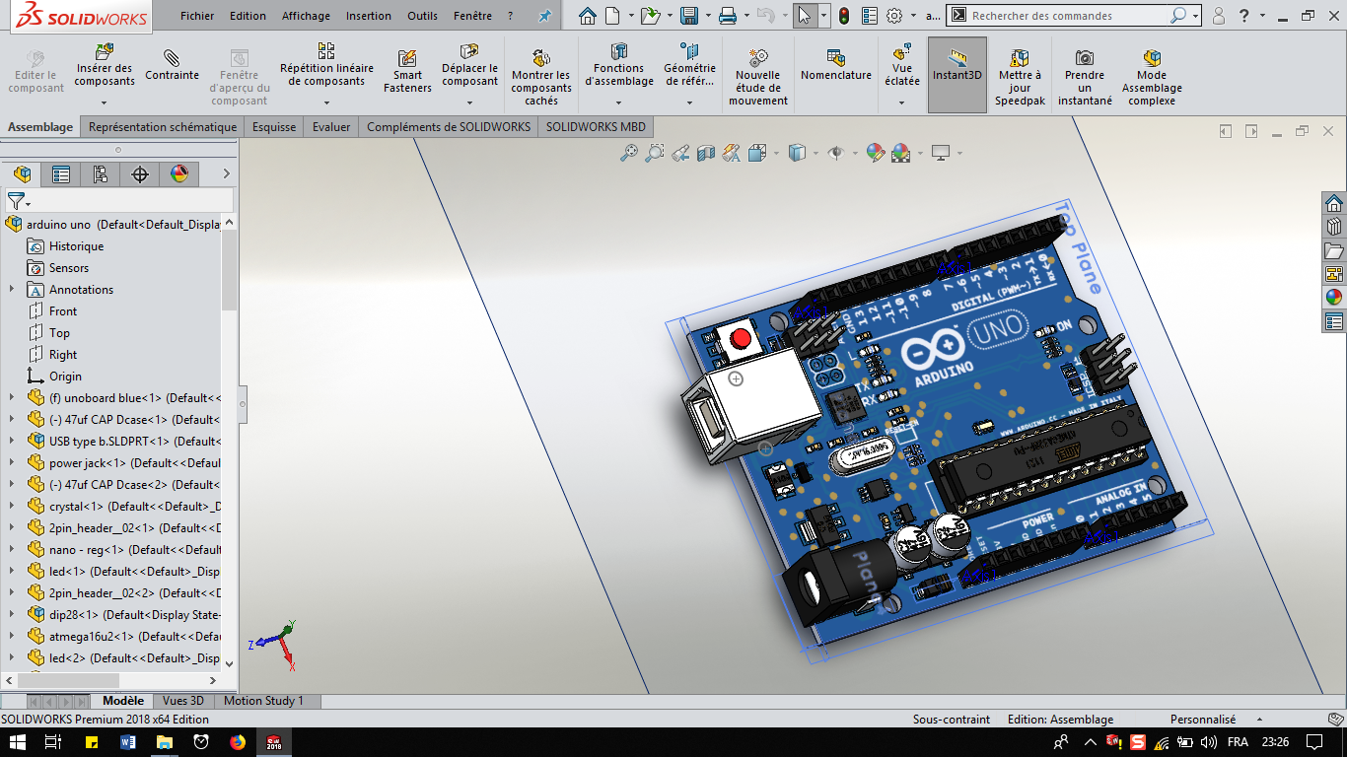Open the ConfigurationManager tab icon
Image resolution: width=1347 pixels, height=757 pixels.
click(101, 174)
